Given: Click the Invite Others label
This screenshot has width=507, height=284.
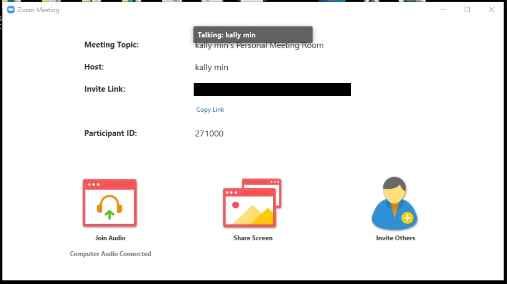Looking at the screenshot, I should coord(396,238).
